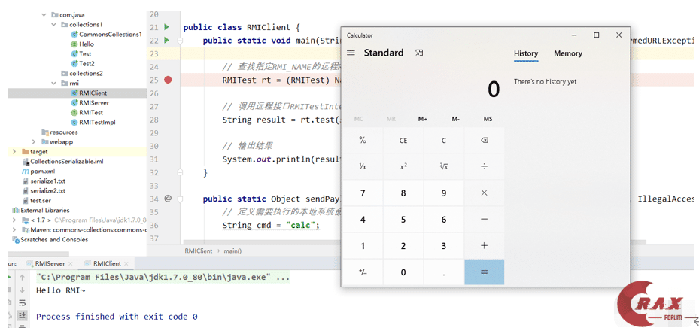Select Scratches and Consoles in project tree
This screenshot has width=699, height=328.
(x=51, y=240)
